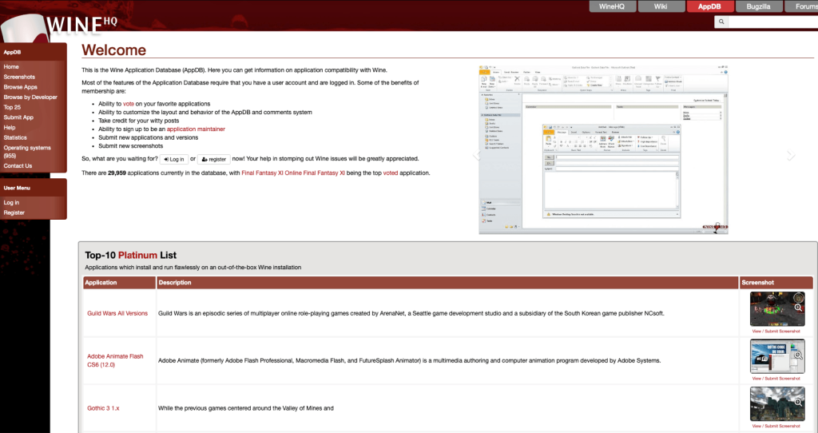Click the 29,959 applications count text
Viewport: 818px width, 433px height.
click(x=117, y=173)
